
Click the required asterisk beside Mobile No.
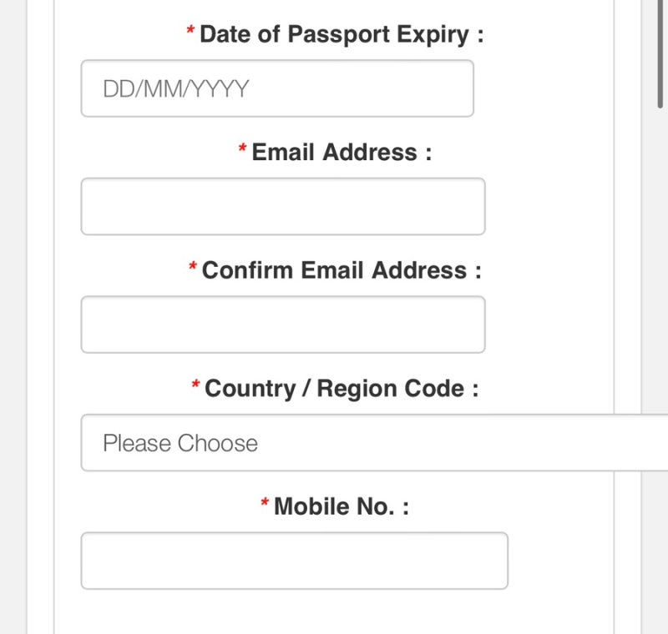pyautogui.click(x=265, y=504)
